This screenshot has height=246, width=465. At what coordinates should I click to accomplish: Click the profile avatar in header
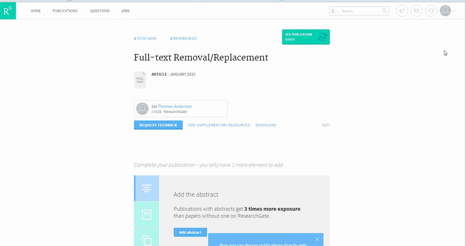pos(445,11)
